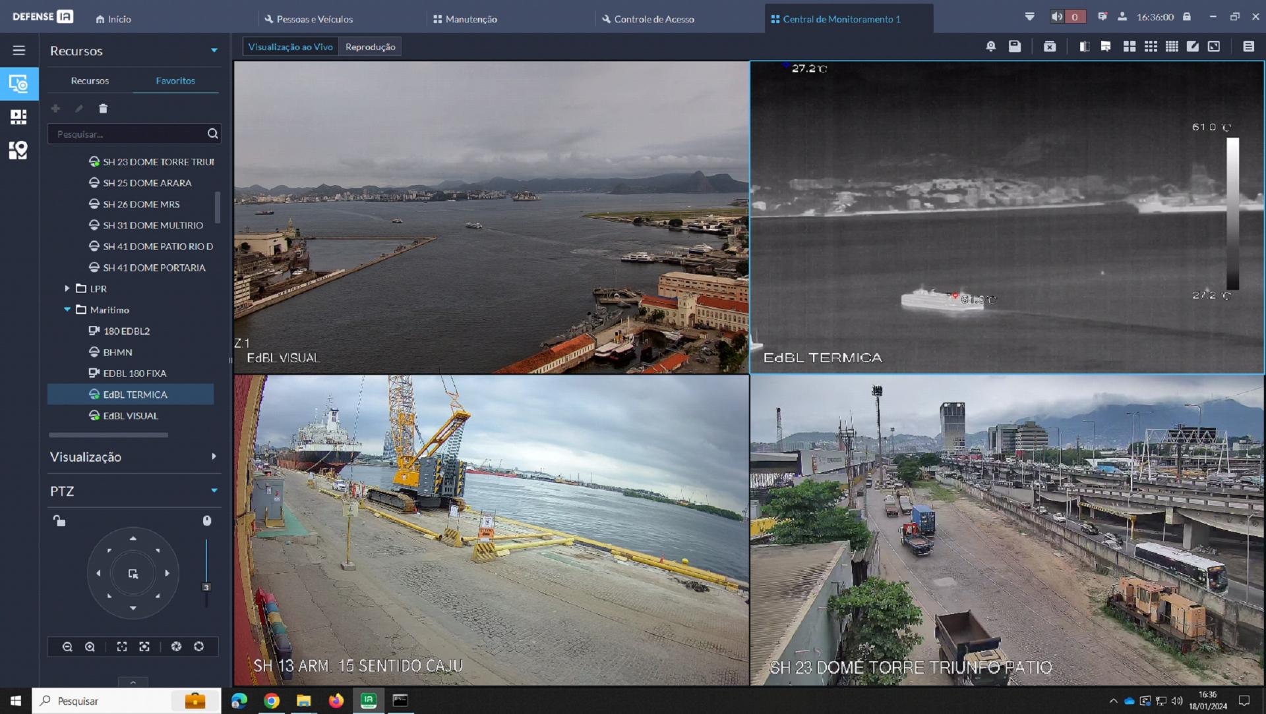Click PTZ focus near icon

point(122,647)
